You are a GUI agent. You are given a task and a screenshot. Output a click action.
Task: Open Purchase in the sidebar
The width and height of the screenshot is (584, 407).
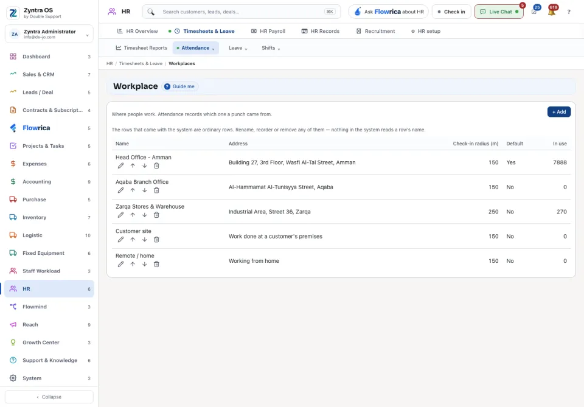coord(49,200)
